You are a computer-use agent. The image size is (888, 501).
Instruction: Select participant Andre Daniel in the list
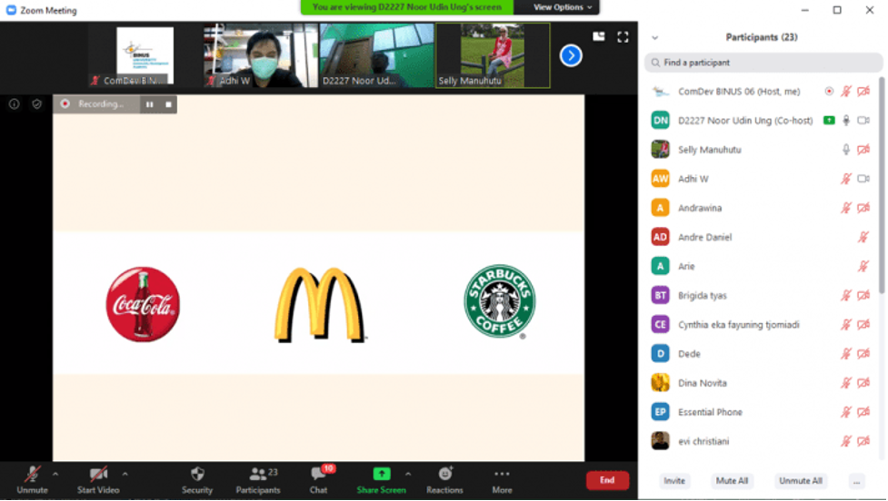point(762,237)
